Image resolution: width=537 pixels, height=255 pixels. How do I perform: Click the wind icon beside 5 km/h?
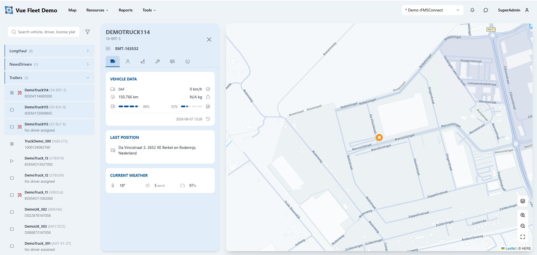pyautogui.click(x=148, y=185)
